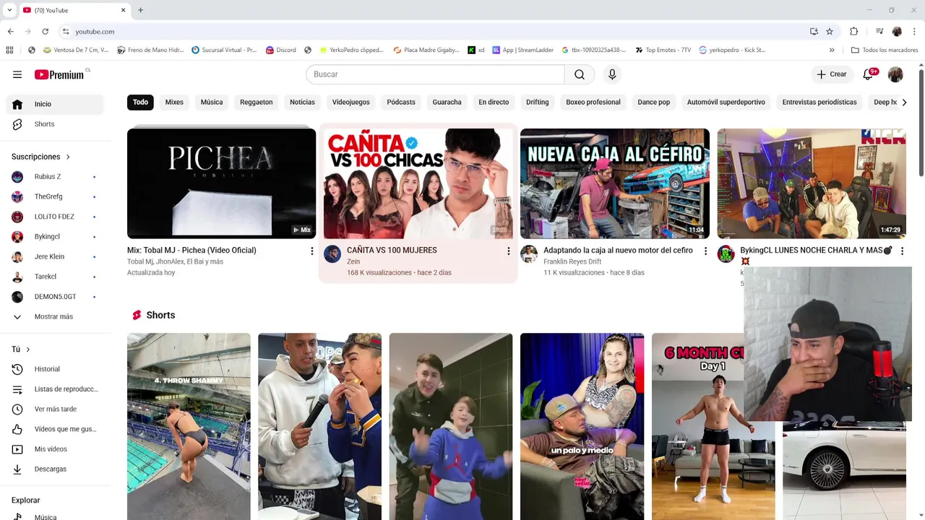The height and width of the screenshot is (520, 925).
Task: Open Jere Klein subscription channel
Action: (55, 256)
